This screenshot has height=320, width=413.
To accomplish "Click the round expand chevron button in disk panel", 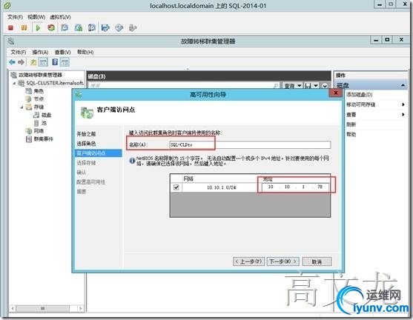I will 325,86.
